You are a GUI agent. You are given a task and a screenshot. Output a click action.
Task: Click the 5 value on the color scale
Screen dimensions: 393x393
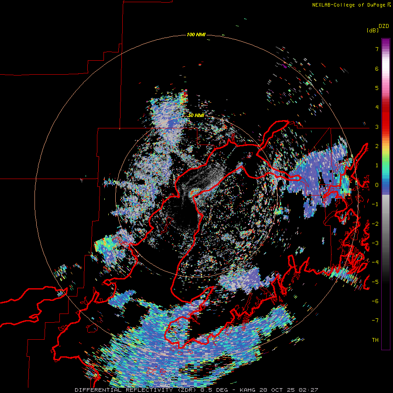coord(377,88)
